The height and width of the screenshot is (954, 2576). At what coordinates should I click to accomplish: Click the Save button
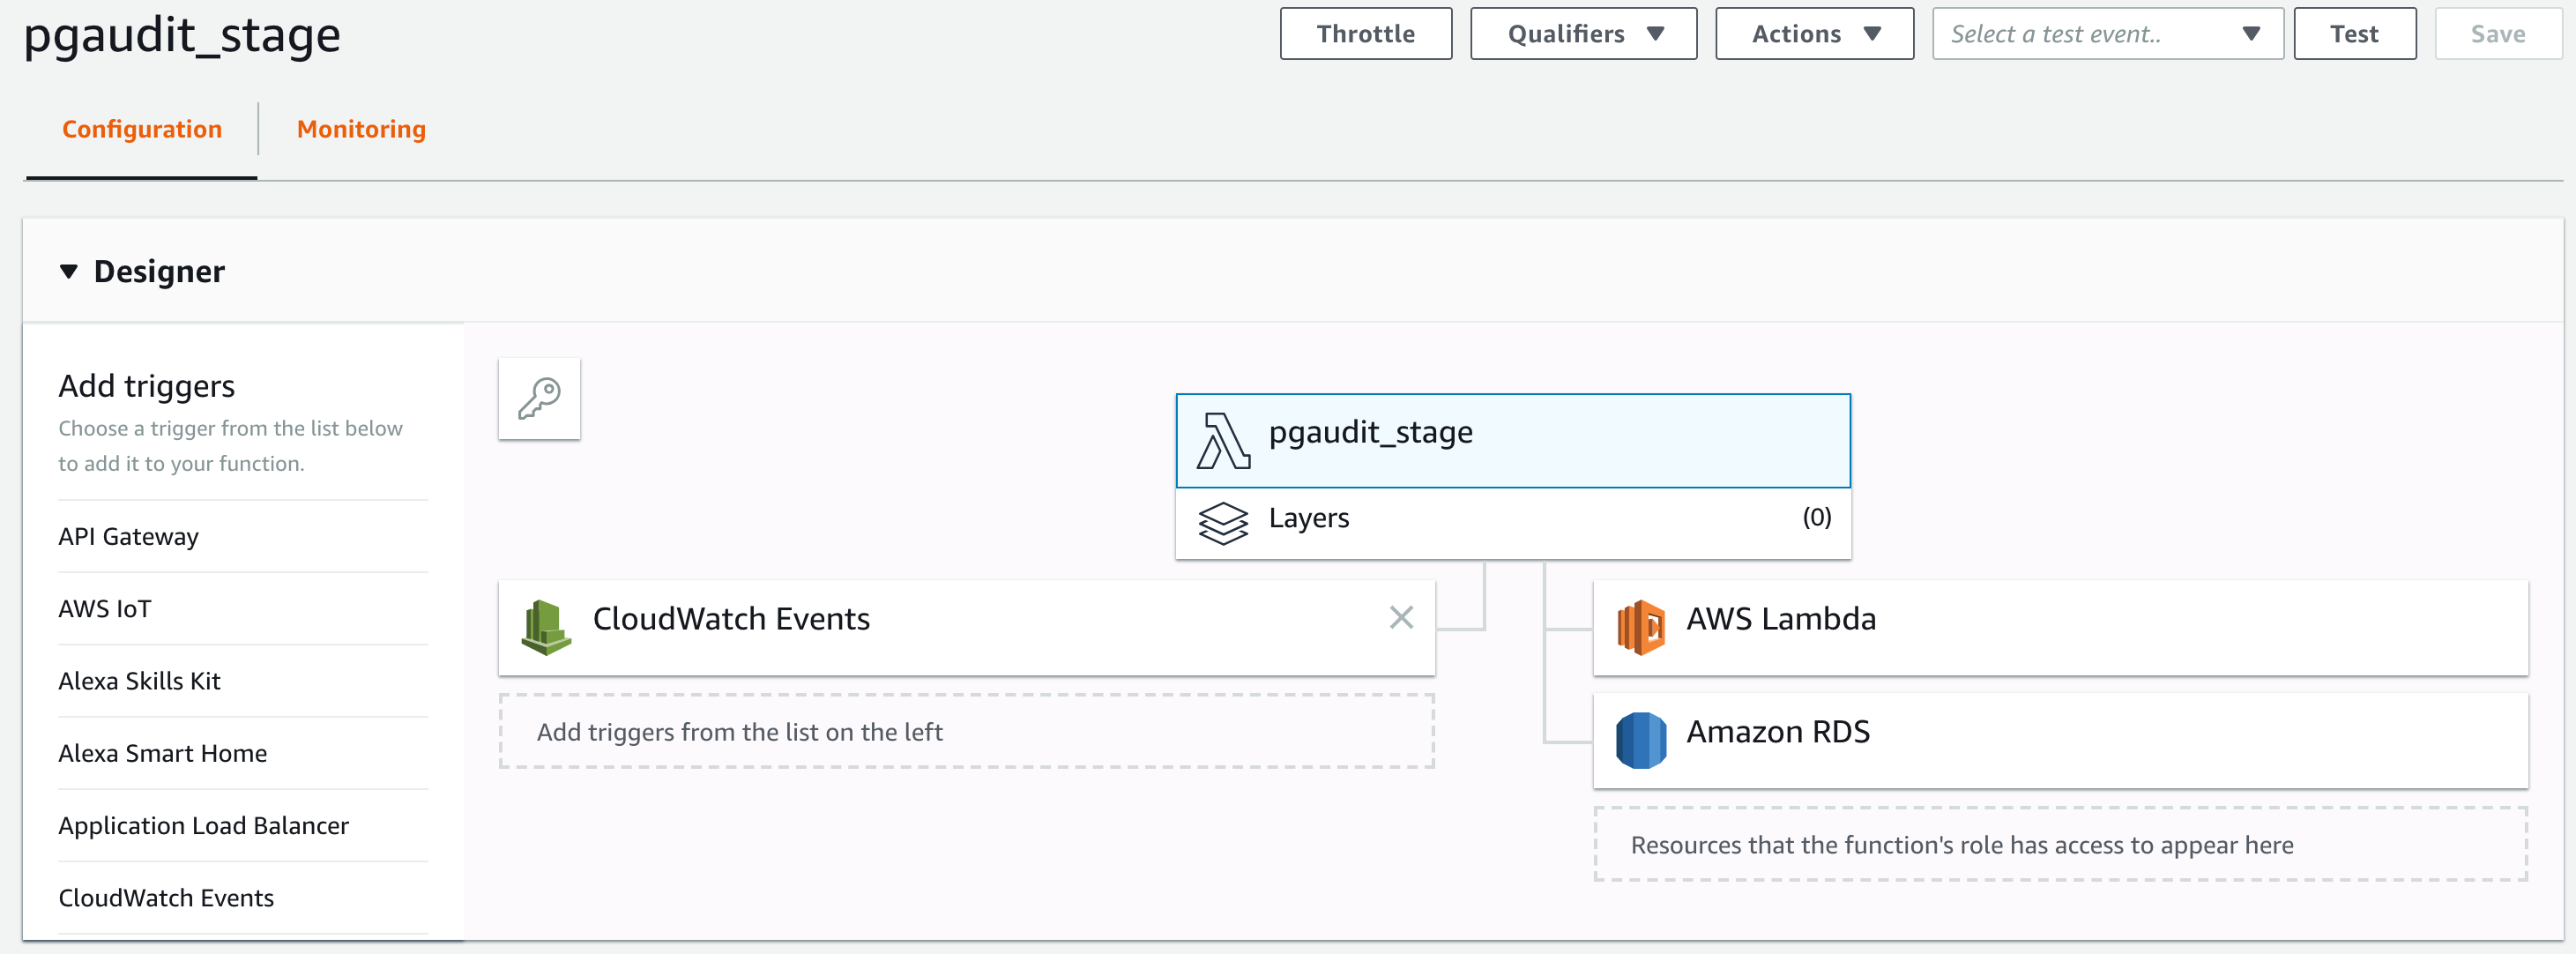[2497, 34]
